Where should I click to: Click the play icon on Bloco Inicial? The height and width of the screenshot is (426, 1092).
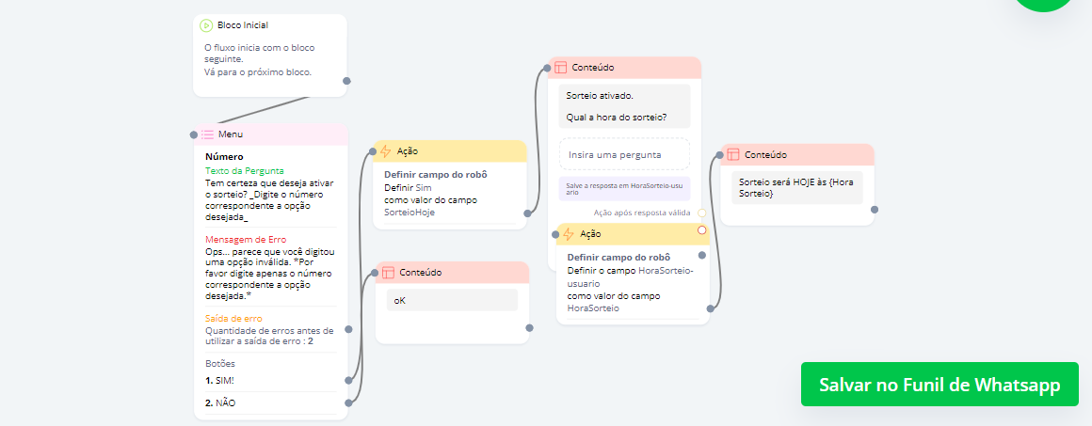tap(206, 25)
